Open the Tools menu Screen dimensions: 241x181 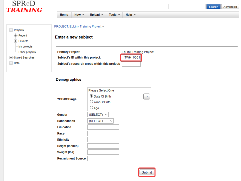[114, 15]
